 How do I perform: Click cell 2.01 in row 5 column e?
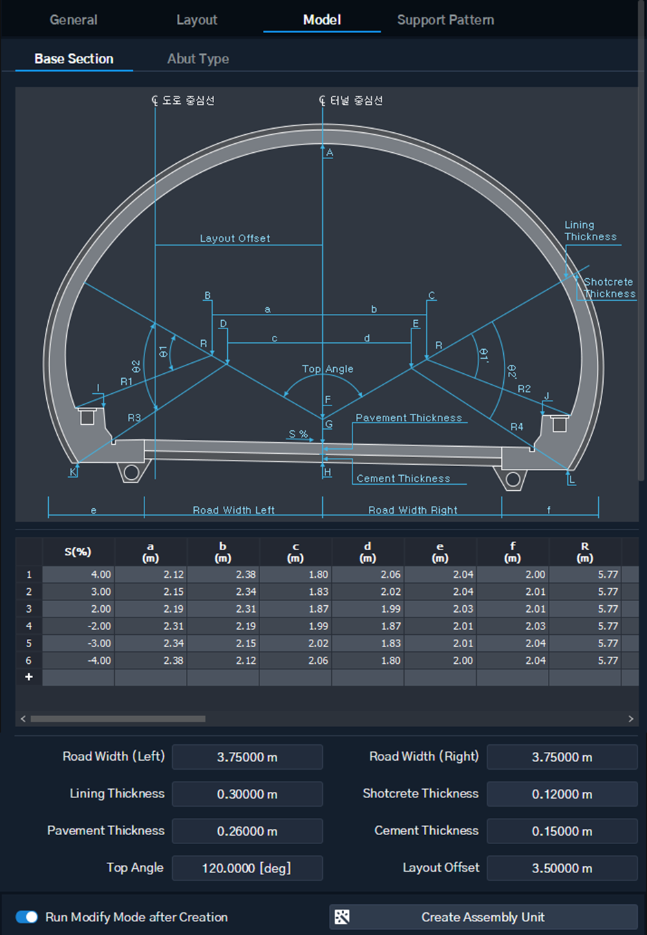pos(440,643)
